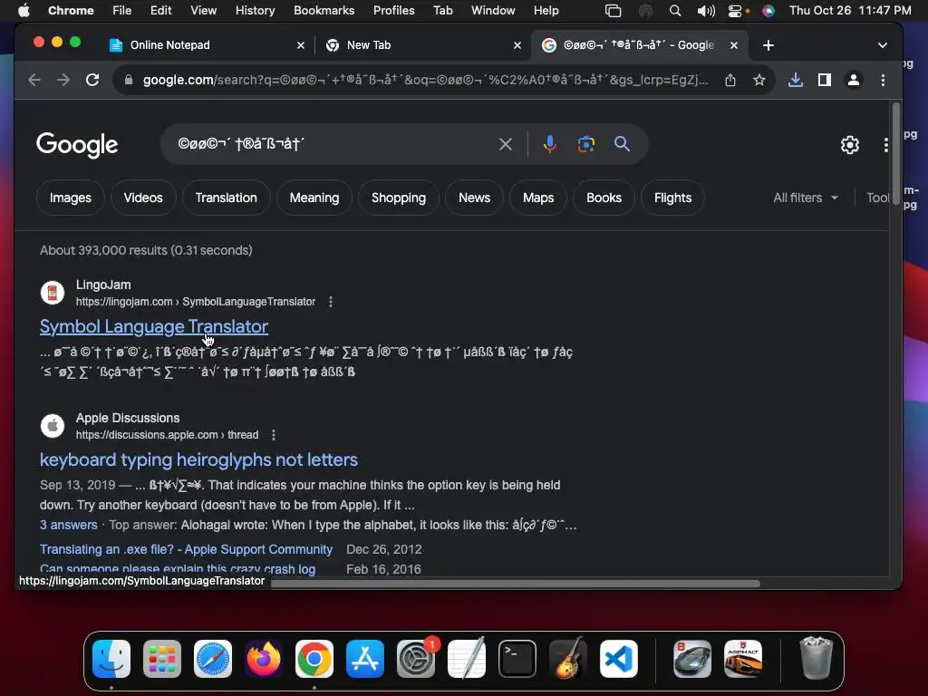Viewport: 928px width, 696px height.
Task: Submit search with magnifying glass icon
Action: pos(622,144)
